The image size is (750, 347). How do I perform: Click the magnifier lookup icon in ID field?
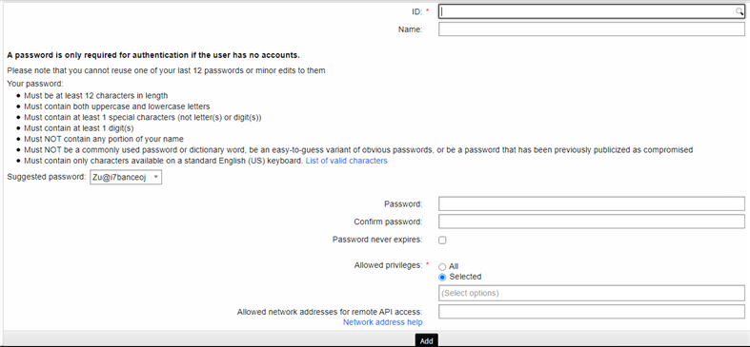740,11
